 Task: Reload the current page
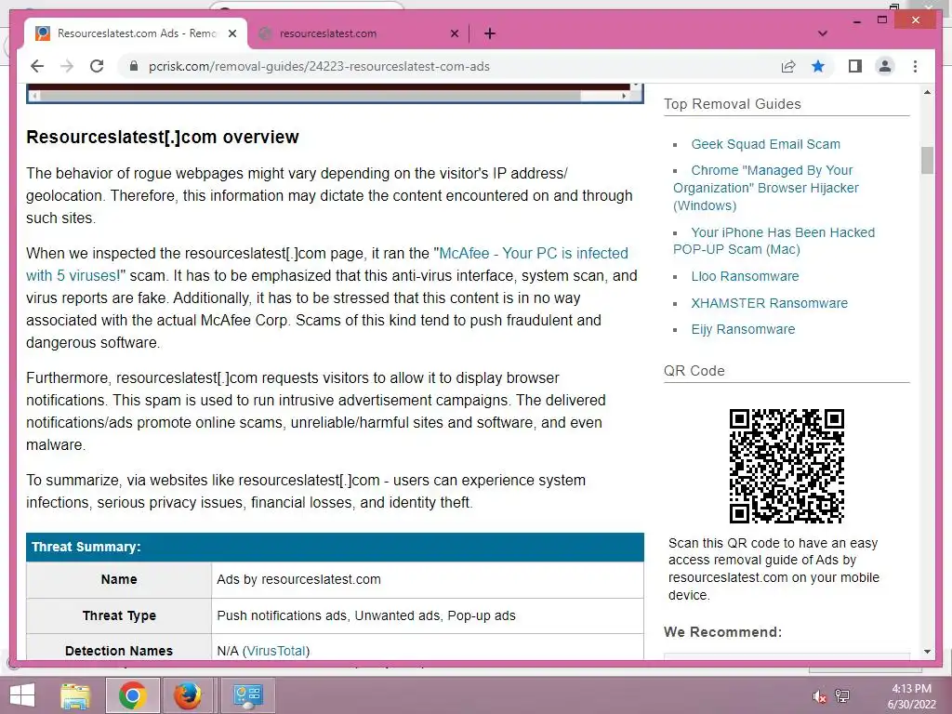[x=97, y=66]
